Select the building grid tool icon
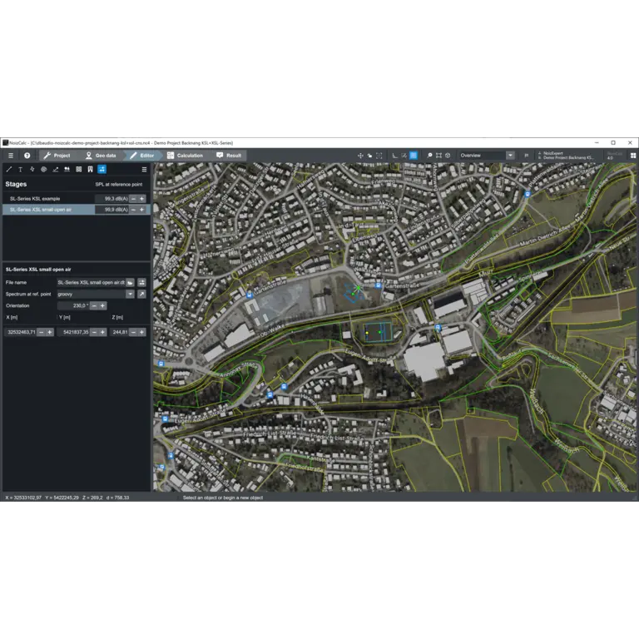The width and height of the screenshot is (639, 639). tap(79, 169)
